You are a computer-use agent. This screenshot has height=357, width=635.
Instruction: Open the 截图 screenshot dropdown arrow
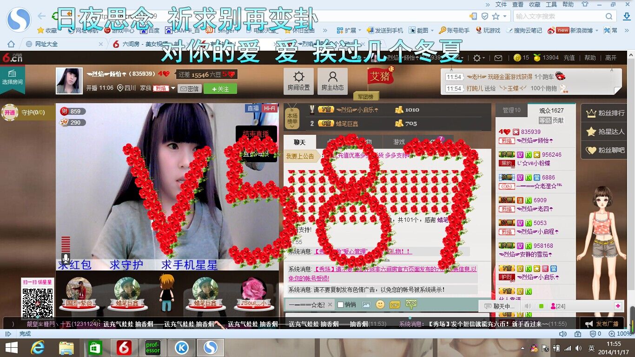tap(432, 31)
